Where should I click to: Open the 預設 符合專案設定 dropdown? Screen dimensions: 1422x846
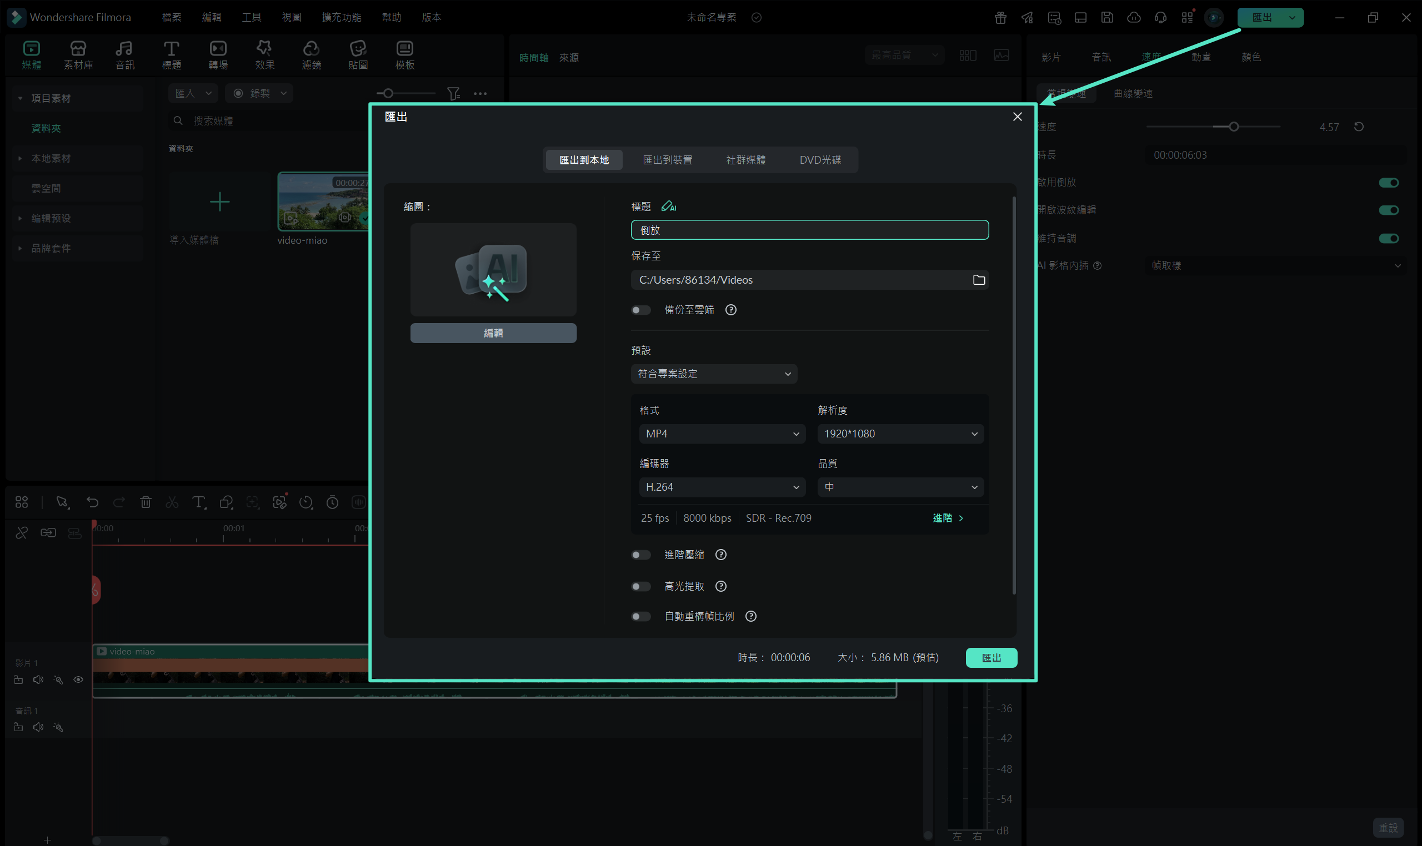(713, 374)
